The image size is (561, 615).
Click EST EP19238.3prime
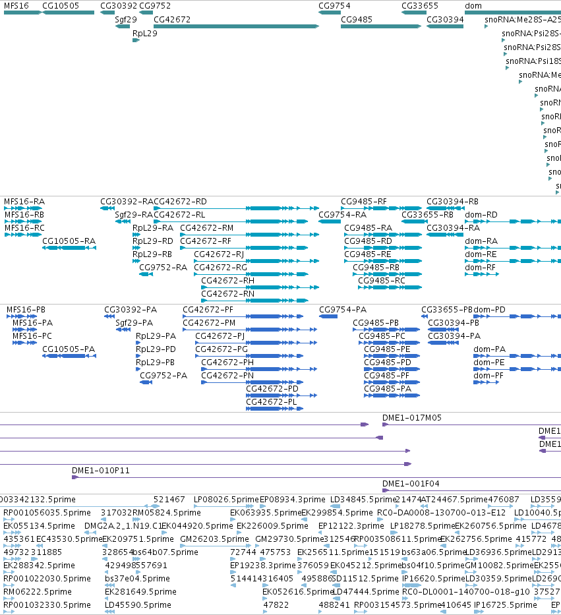coord(262,566)
